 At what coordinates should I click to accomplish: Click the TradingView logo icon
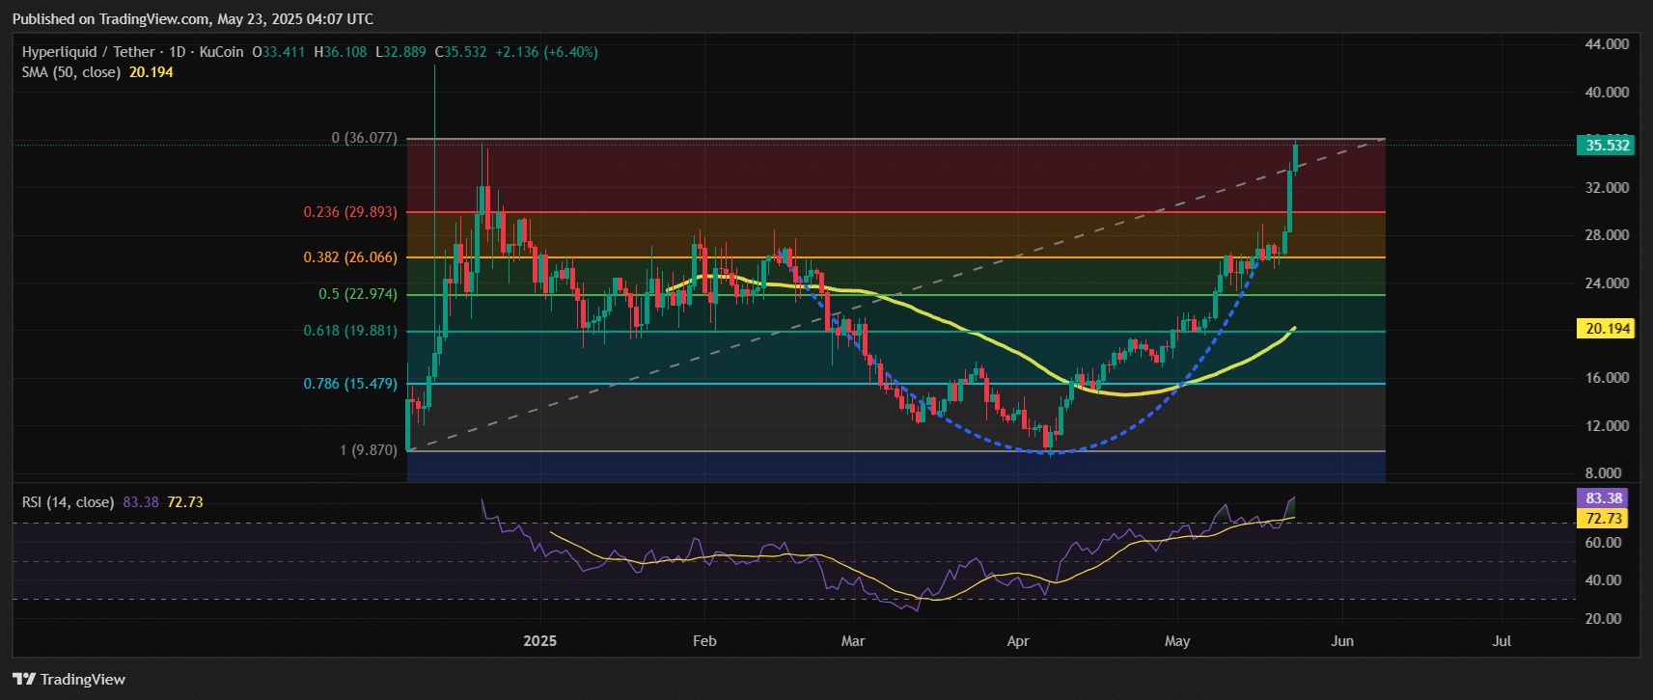pos(24,679)
